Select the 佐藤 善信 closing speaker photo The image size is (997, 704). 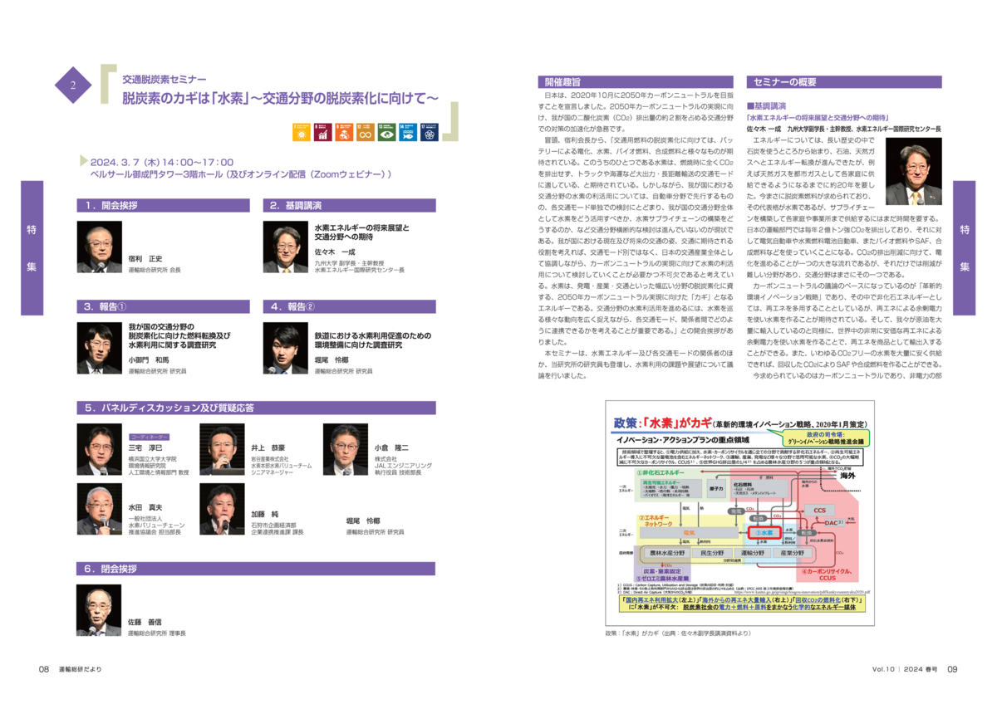tap(99, 610)
